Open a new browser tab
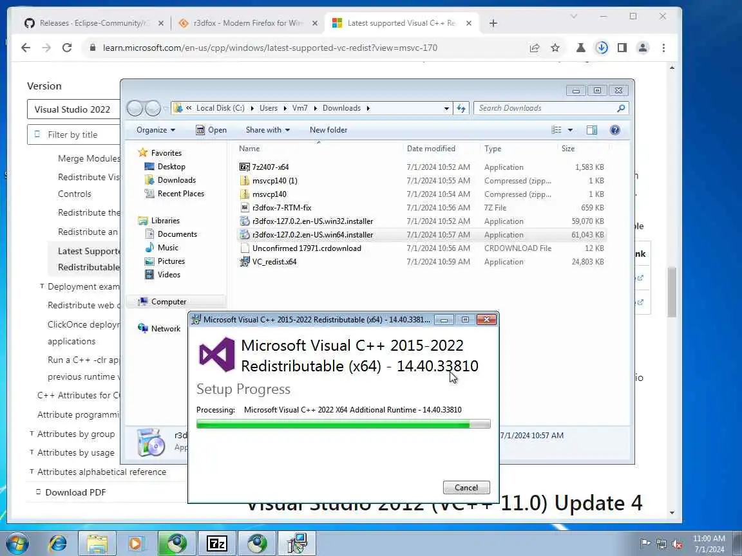 click(493, 23)
